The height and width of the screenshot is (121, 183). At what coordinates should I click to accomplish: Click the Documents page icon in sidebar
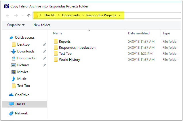pos(14,58)
